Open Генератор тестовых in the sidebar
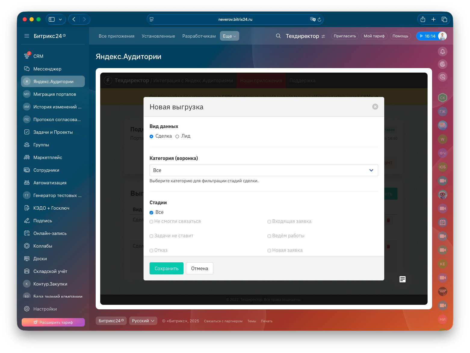Screen dimensions: 470x353 [53, 195]
